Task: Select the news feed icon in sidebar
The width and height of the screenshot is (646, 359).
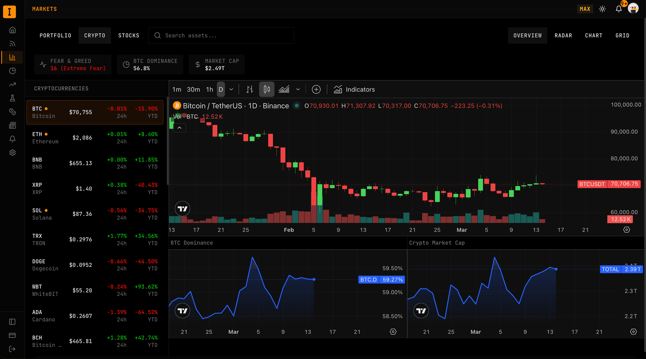Action: [x=12, y=44]
